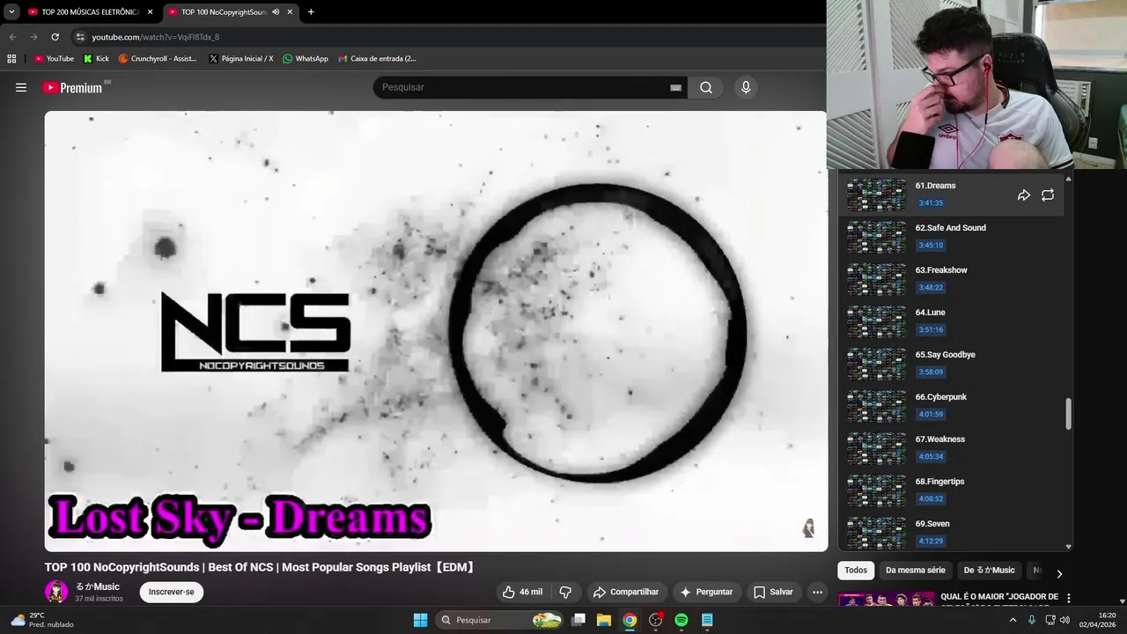Click the video player to pause playback
The height and width of the screenshot is (634, 1127).
[x=436, y=331]
